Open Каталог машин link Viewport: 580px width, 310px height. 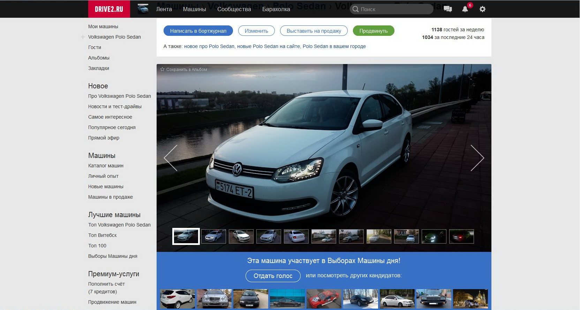(106, 166)
